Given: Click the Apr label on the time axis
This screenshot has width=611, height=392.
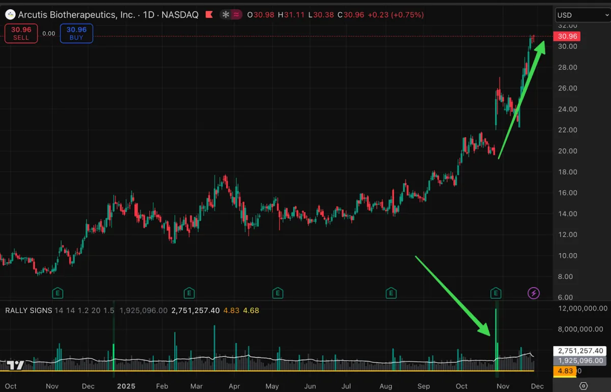Looking at the screenshot, I should pyautogui.click(x=234, y=386).
